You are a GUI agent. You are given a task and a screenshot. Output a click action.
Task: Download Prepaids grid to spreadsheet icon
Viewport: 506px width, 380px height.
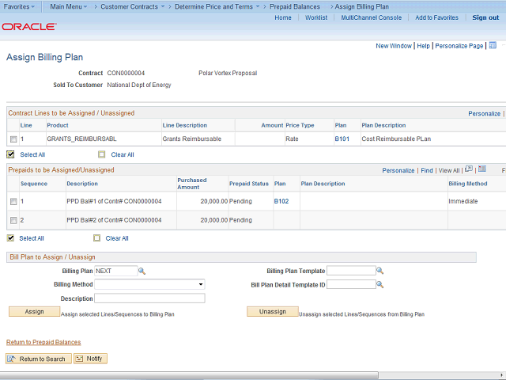pyautogui.click(x=481, y=169)
